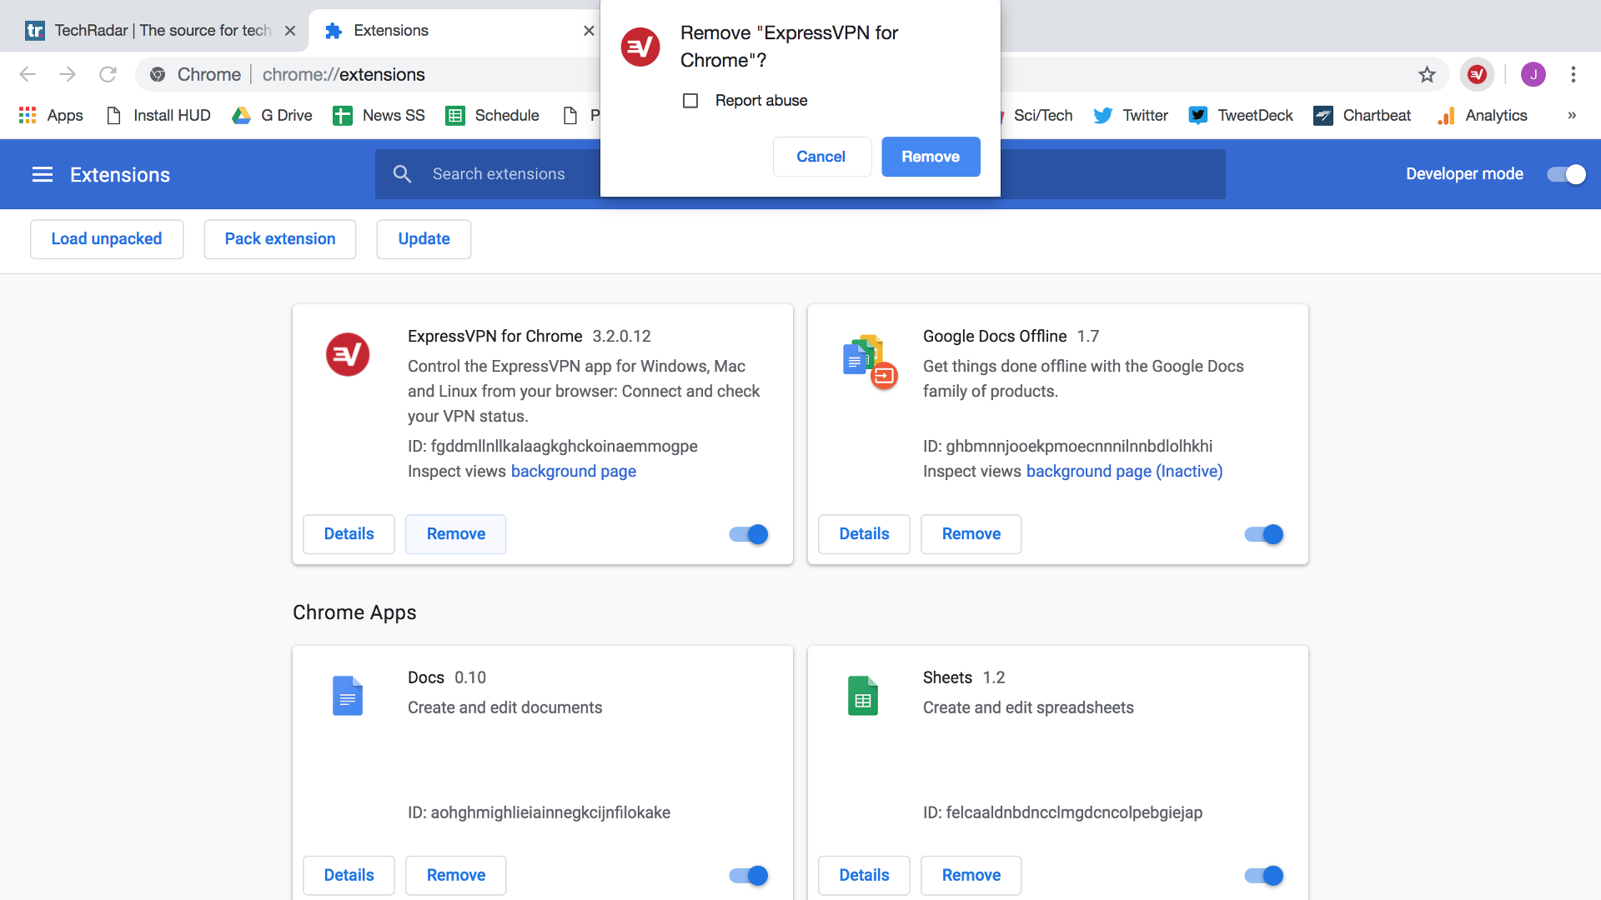The width and height of the screenshot is (1601, 900).
Task: Click the Docs app icon
Action: pyautogui.click(x=348, y=695)
